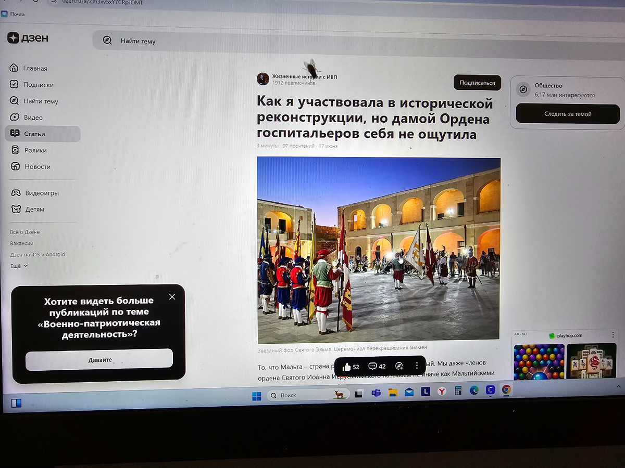The image size is (625, 468).
Task: Open Дзен на iOS и Android link
Action: tap(37, 254)
